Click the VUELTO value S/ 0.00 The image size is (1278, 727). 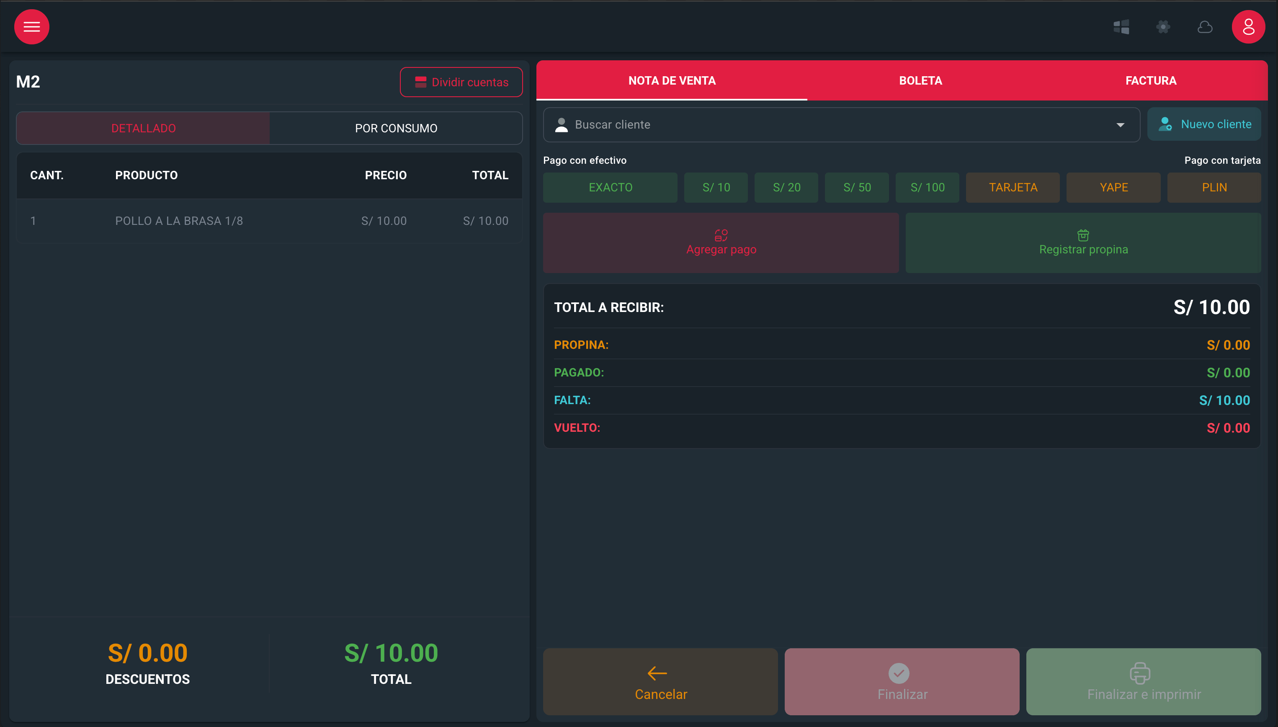tap(1228, 428)
